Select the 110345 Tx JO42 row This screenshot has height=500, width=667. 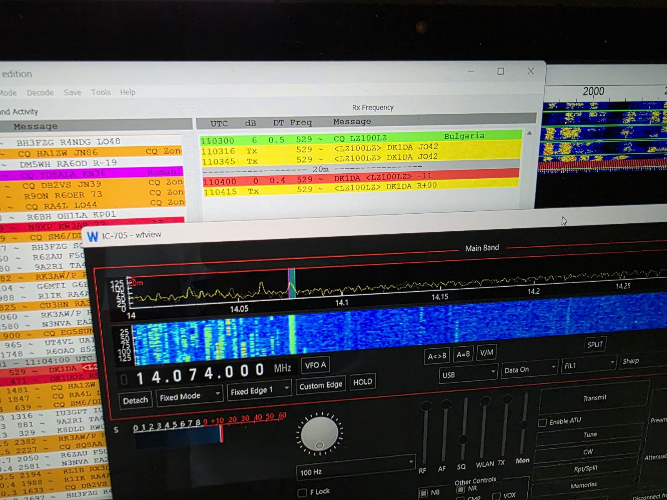361,158
